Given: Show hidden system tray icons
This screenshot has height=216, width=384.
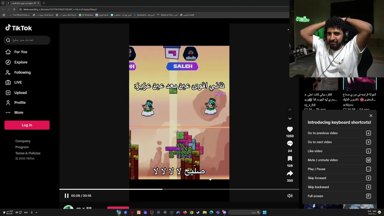Looking at the screenshot, I should [36, 212].
